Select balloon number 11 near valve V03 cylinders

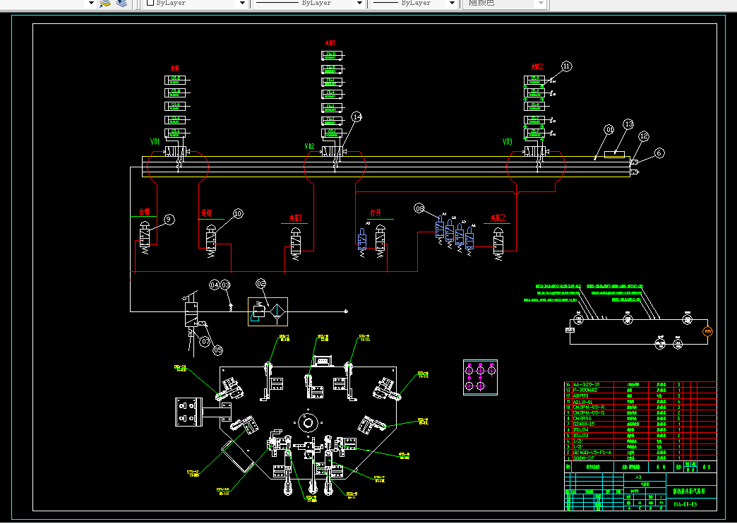(566, 66)
